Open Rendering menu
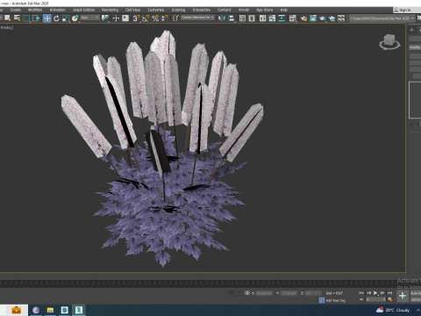 click(x=110, y=10)
